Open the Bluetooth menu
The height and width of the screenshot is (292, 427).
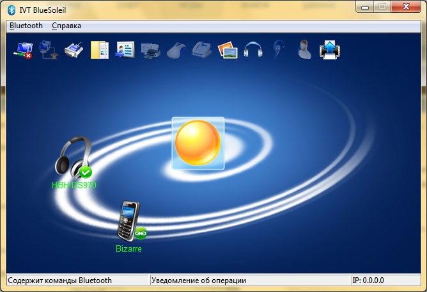pyautogui.click(x=26, y=26)
